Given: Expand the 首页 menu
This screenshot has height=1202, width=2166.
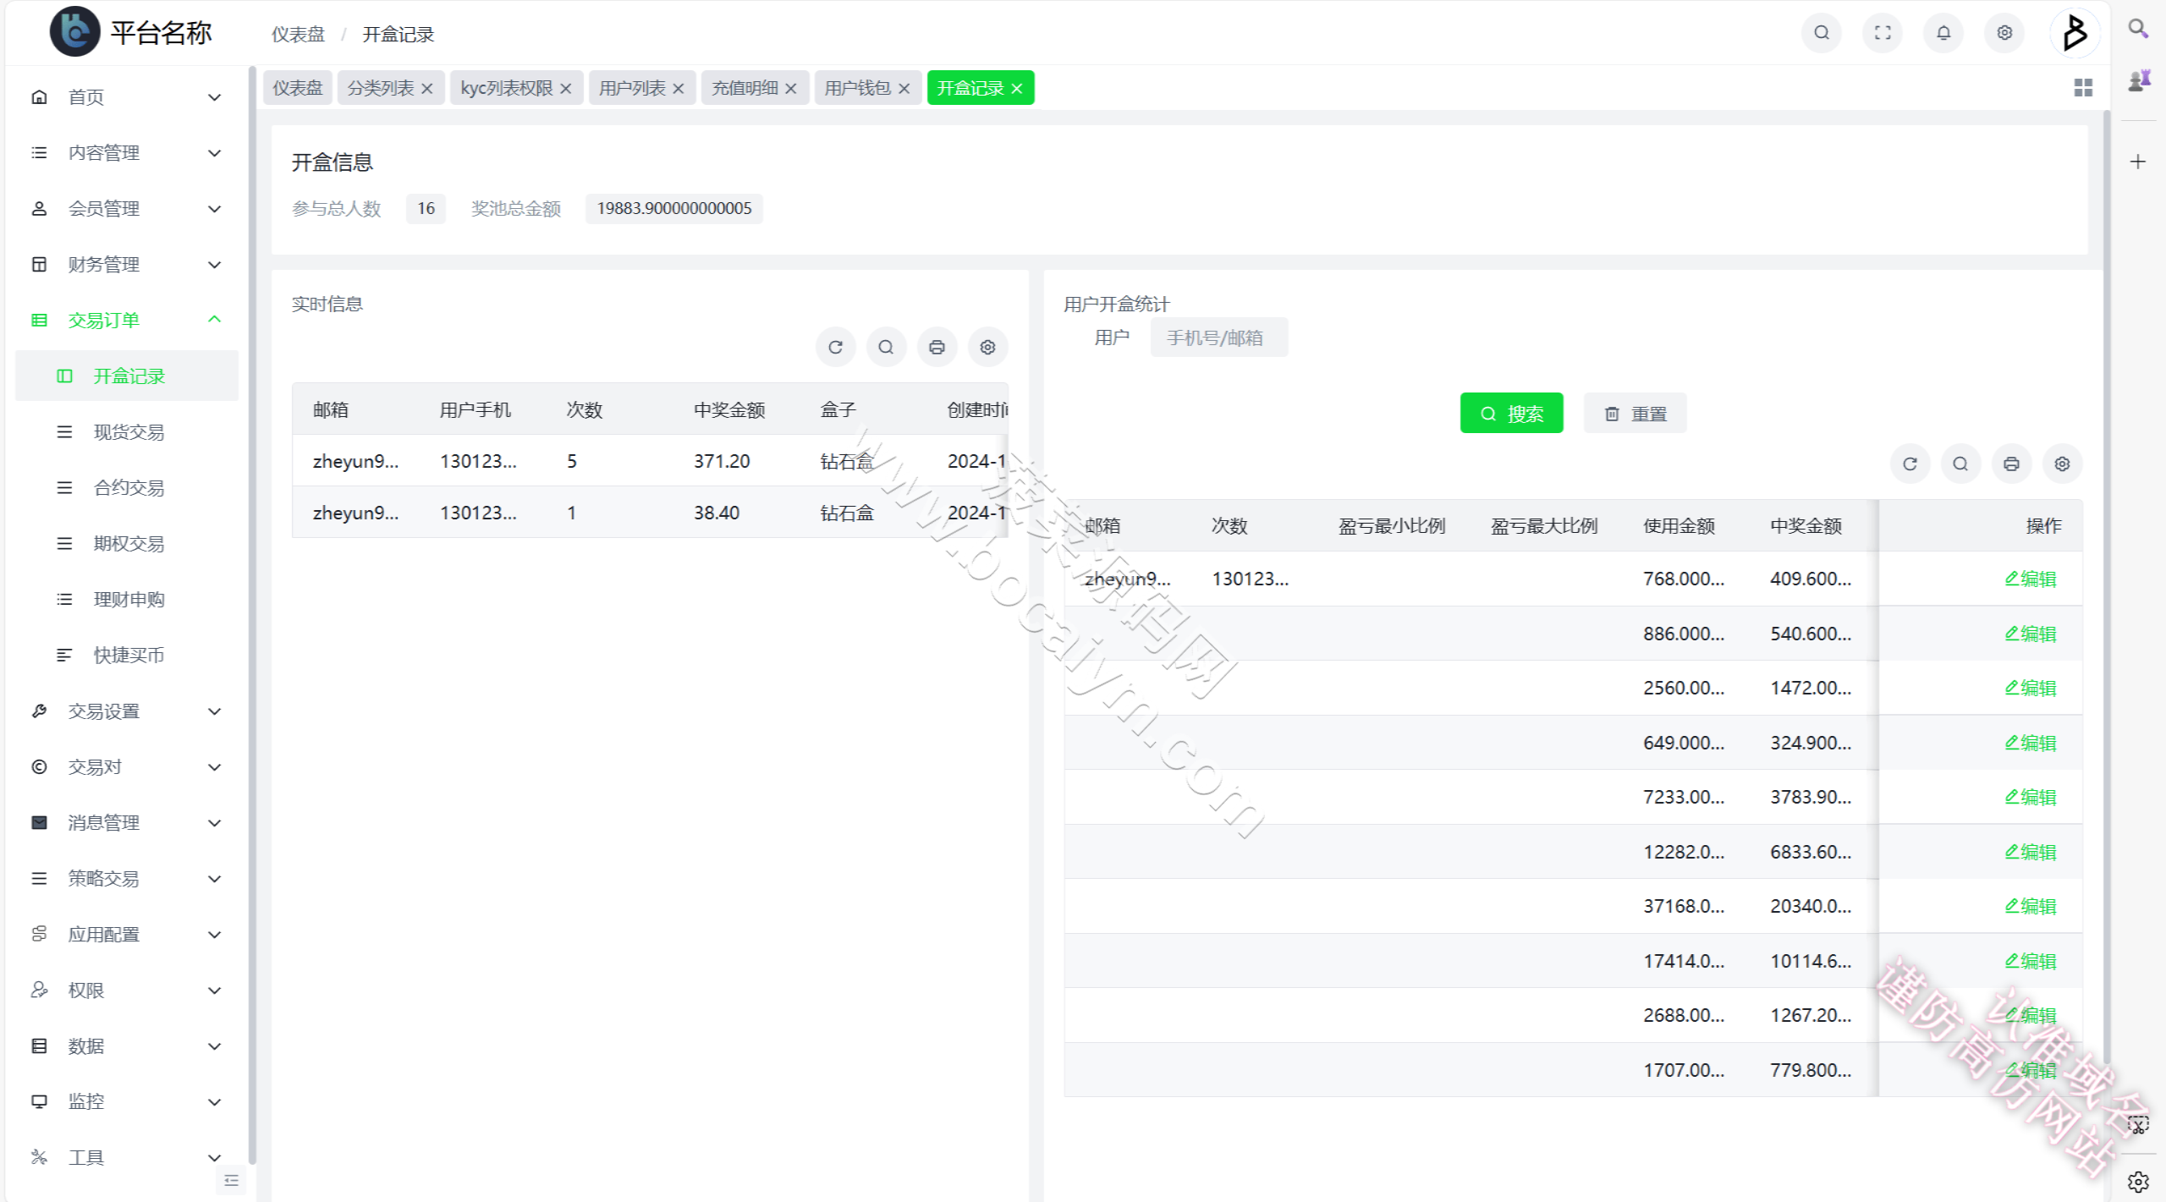Looking at the screenshot, I should coord(127,97).
